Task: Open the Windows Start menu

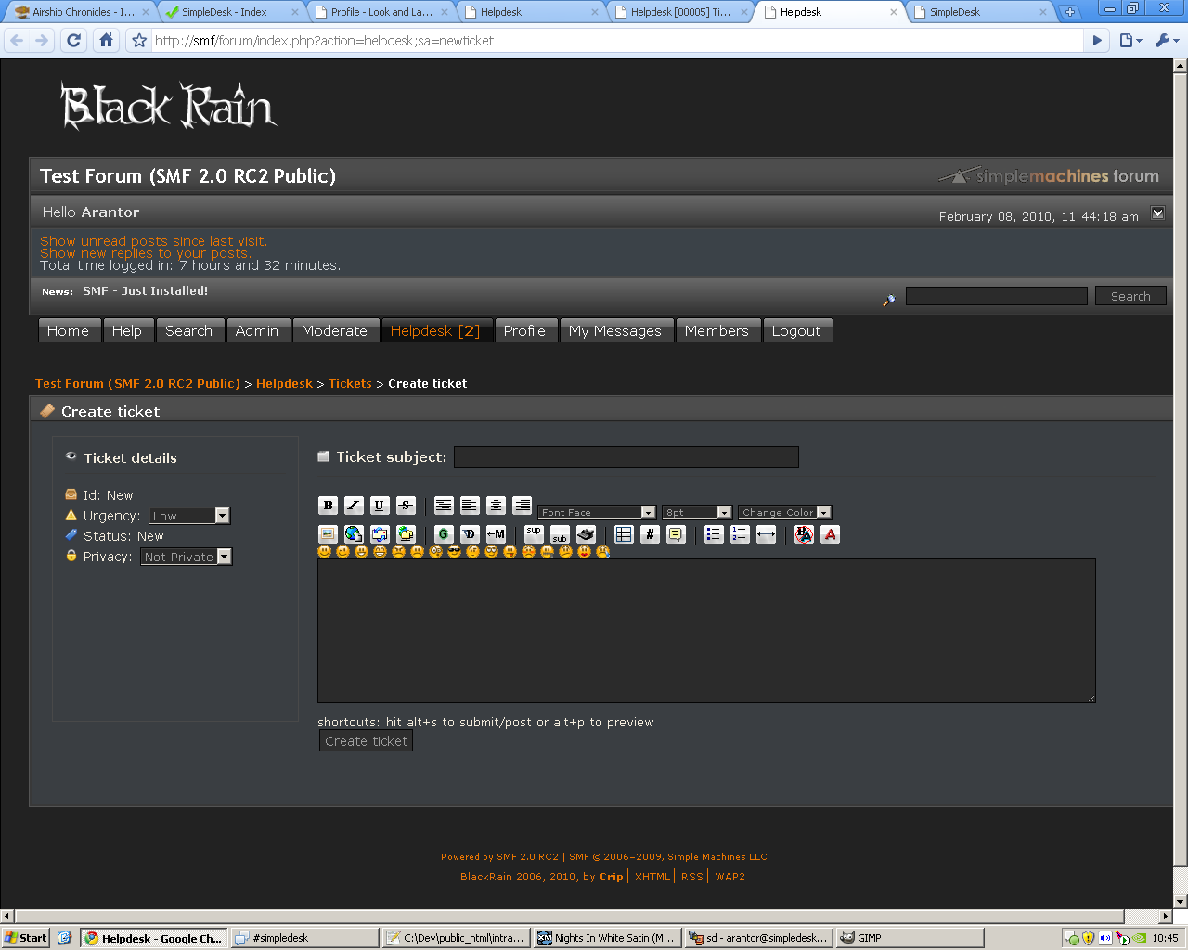Action: (25, 938)
